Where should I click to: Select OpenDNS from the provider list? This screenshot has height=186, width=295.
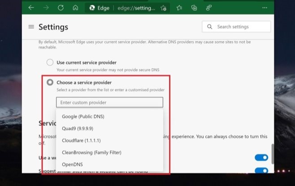[72, 165]
